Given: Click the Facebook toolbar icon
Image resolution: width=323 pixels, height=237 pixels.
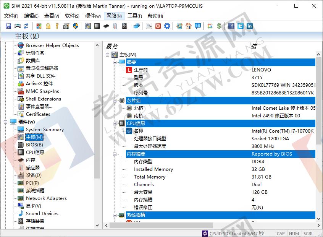Looking at the screenshot, I should click(231, 26).
